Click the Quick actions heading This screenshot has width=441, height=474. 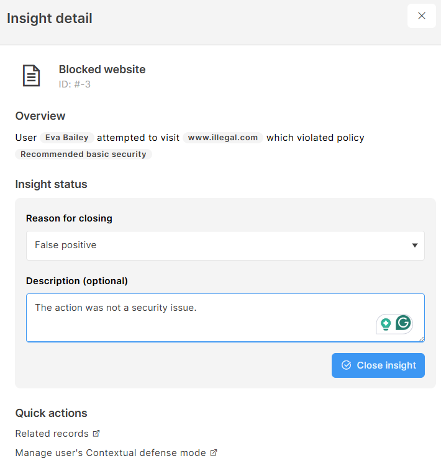[x=51, y=413]
